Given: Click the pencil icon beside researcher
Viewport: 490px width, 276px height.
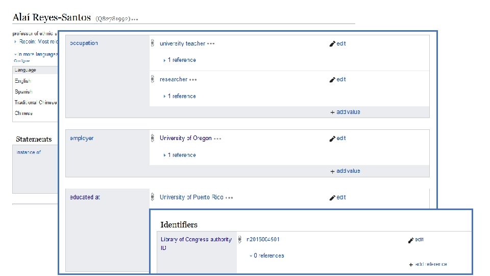Looking at the screenshot, I should (332, 80).
